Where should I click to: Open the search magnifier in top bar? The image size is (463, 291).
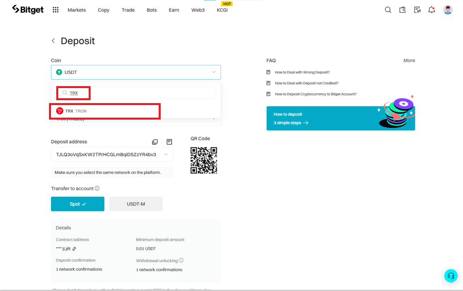[388, 10]
